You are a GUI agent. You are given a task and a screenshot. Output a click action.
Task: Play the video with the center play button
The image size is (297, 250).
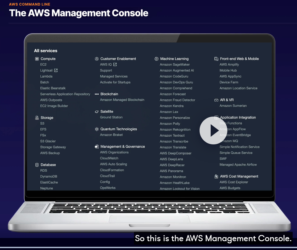tap(214, 130)
